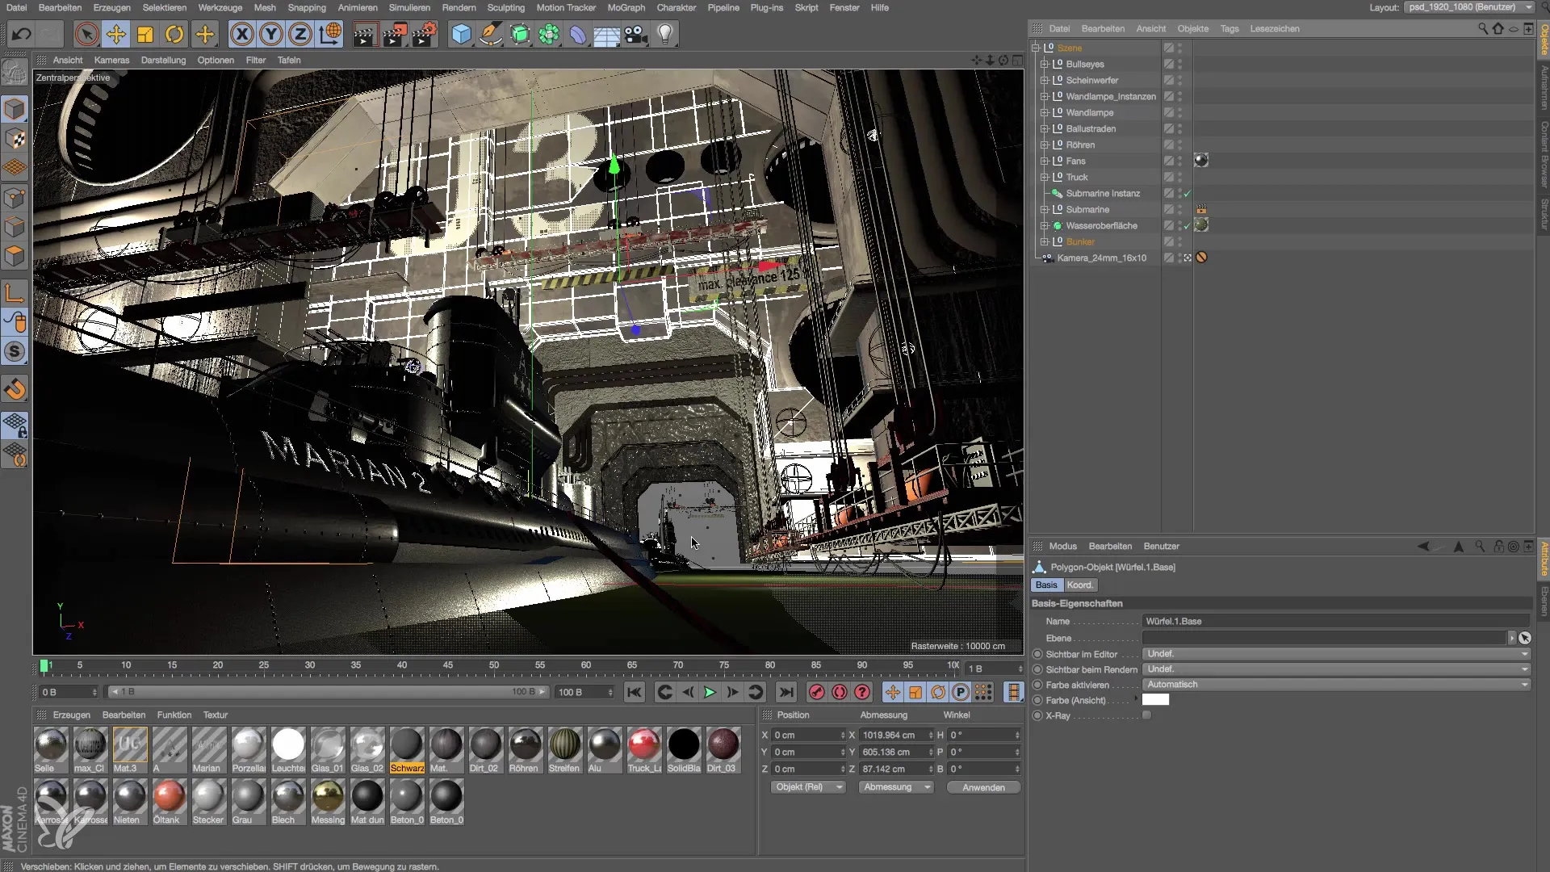The width and height of the screenshot is (1550, 872).
Task: Toggle the snapping S icon
Action: click(x=15, y=352)
